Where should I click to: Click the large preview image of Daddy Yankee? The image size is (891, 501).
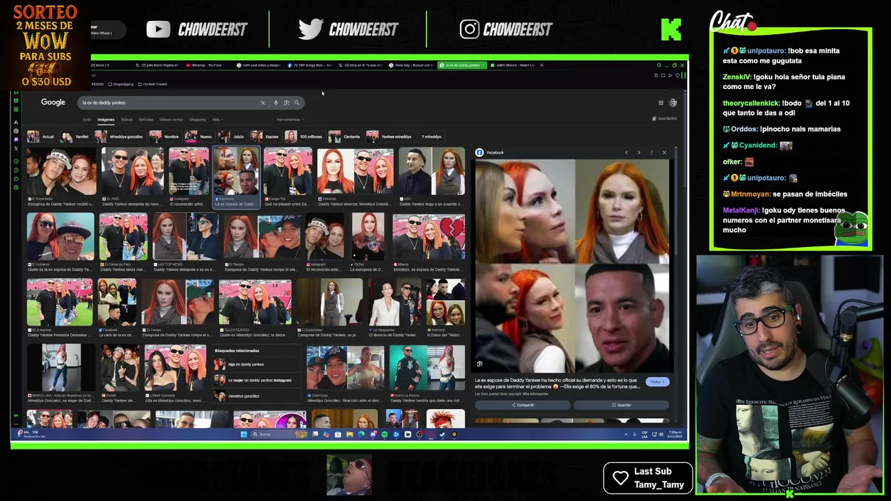572,265
